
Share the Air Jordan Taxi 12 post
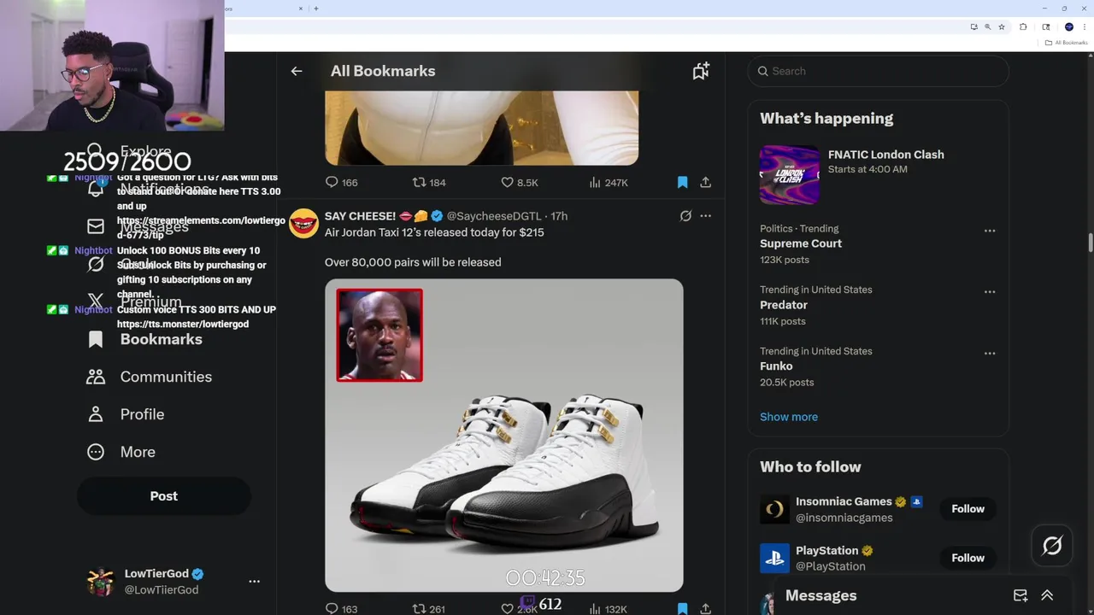coord(705,608)
